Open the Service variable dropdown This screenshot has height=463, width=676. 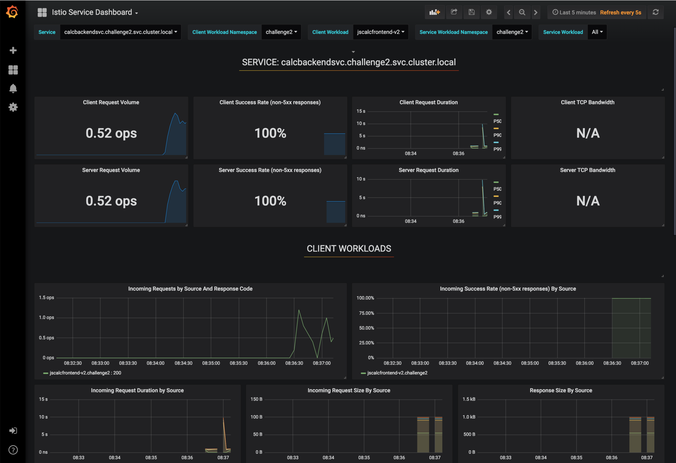(x=120, y=32)
